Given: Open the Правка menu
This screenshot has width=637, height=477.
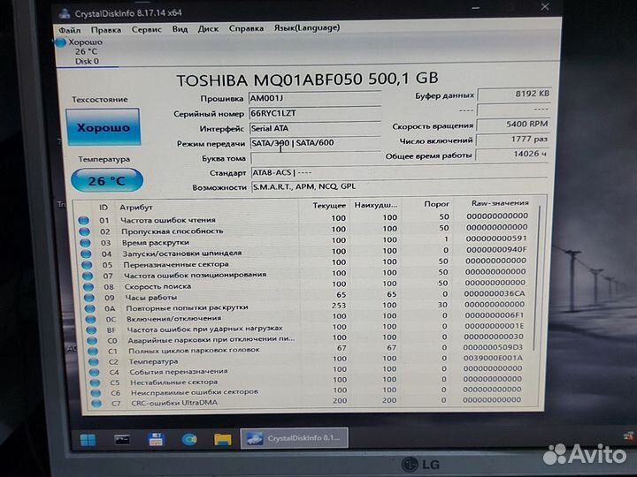Looking at the screenshot, I should 106,30.
